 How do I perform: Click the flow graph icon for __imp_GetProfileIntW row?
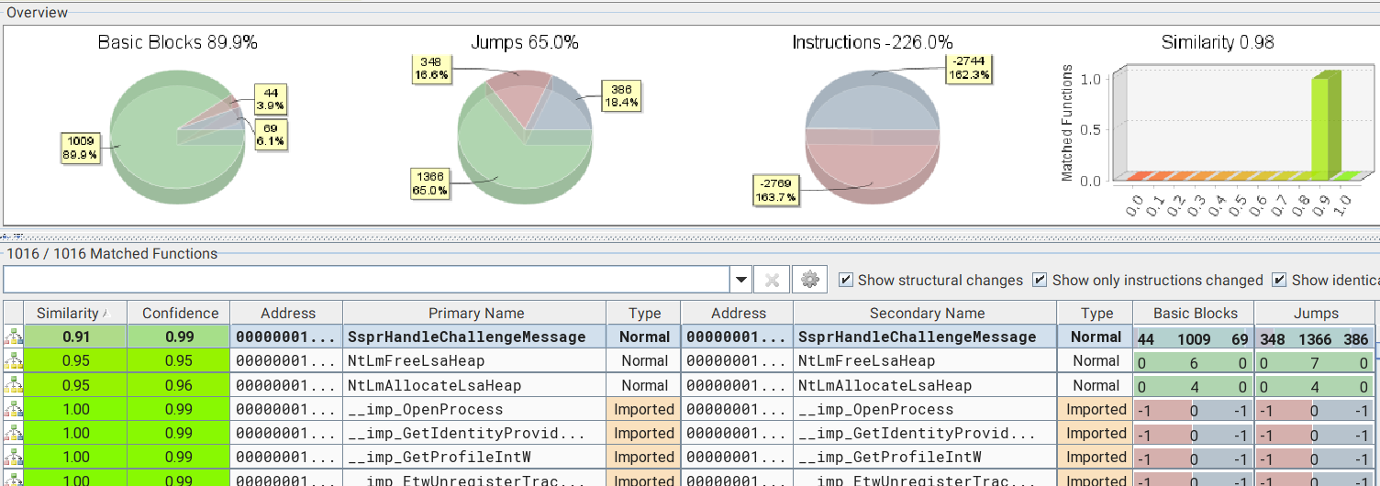(13, 457)
